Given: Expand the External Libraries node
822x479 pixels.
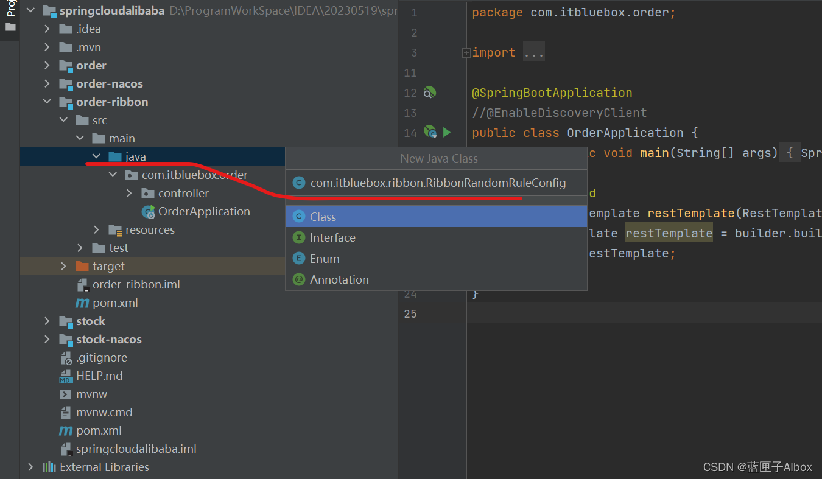Looking at the screenshot, I should [31, 467].
